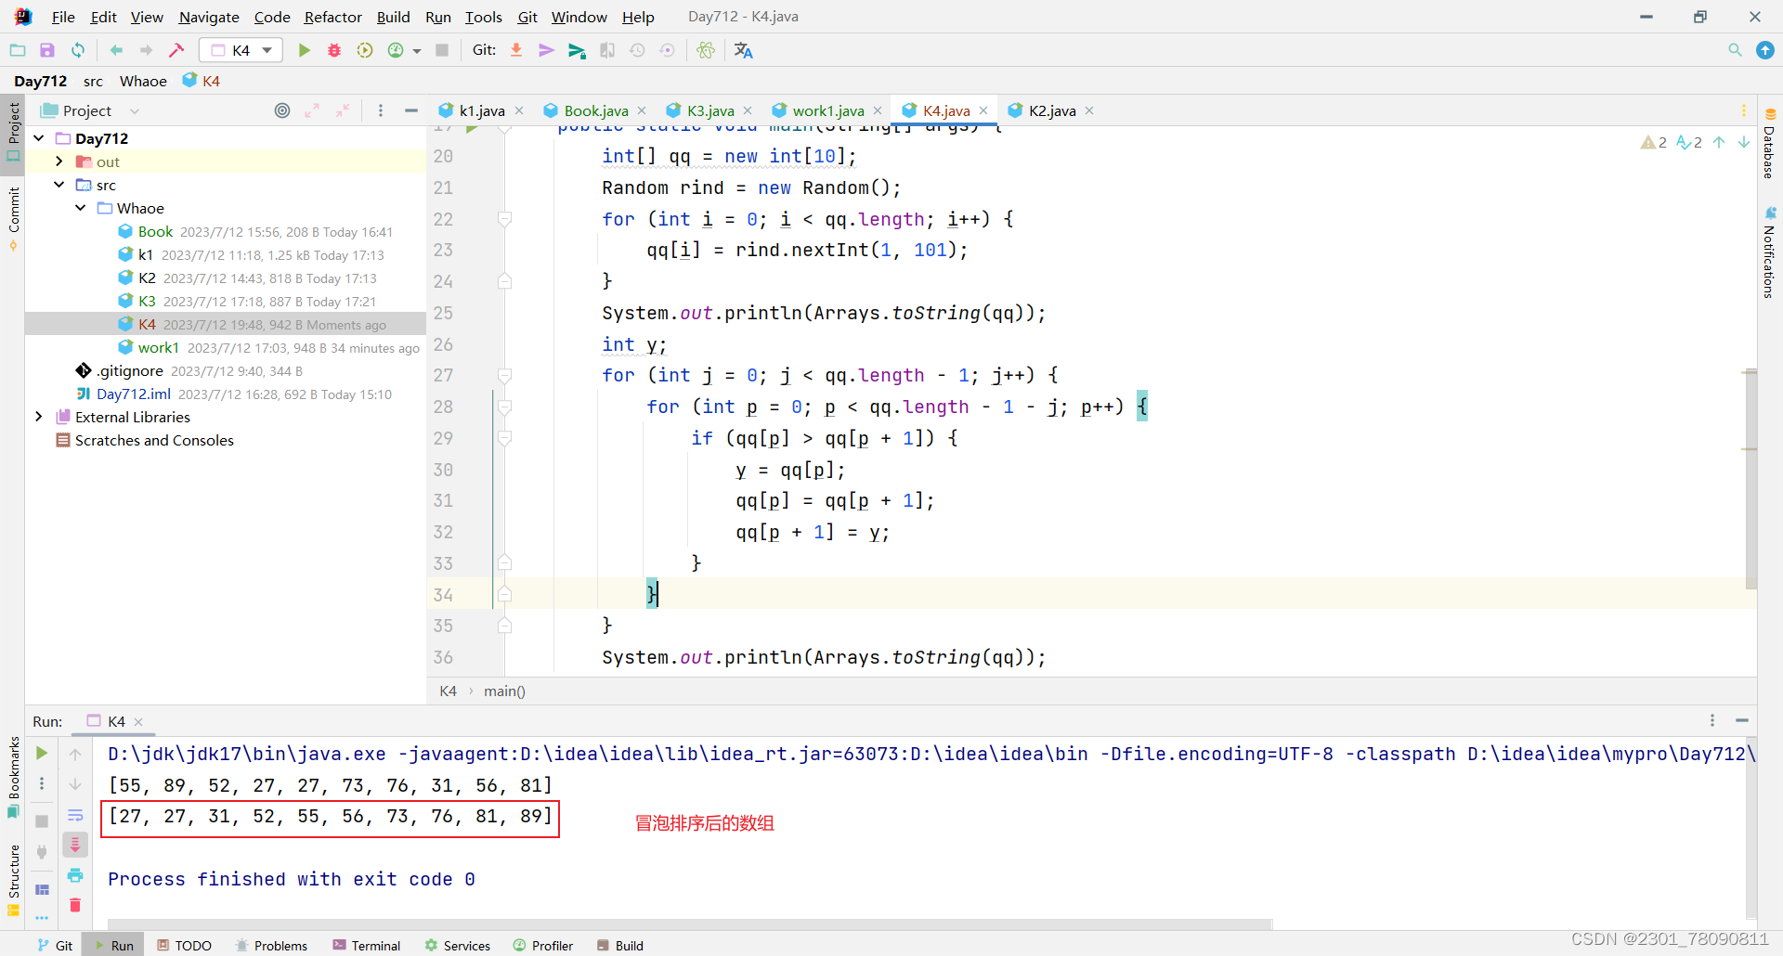The image size is (1783, 956).
Task: Toggle the Structure tool window side button
Action: 13,879
